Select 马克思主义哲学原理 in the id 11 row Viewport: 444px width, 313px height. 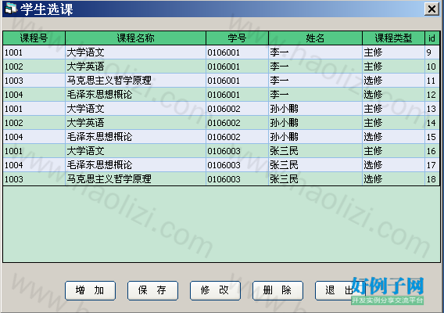tap(136, 81)
